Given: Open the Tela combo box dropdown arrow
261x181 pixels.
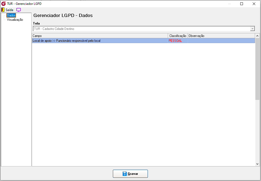Looking at the screenshot, I should [x=252, y=29].
